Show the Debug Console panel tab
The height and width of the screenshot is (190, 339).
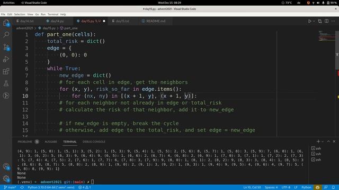point(94,142)
